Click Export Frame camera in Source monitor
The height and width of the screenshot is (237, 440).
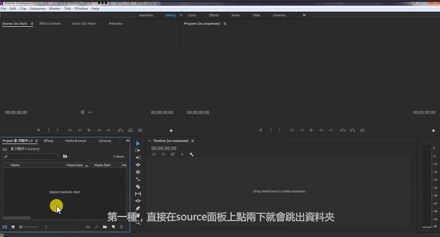click(140, 130)
